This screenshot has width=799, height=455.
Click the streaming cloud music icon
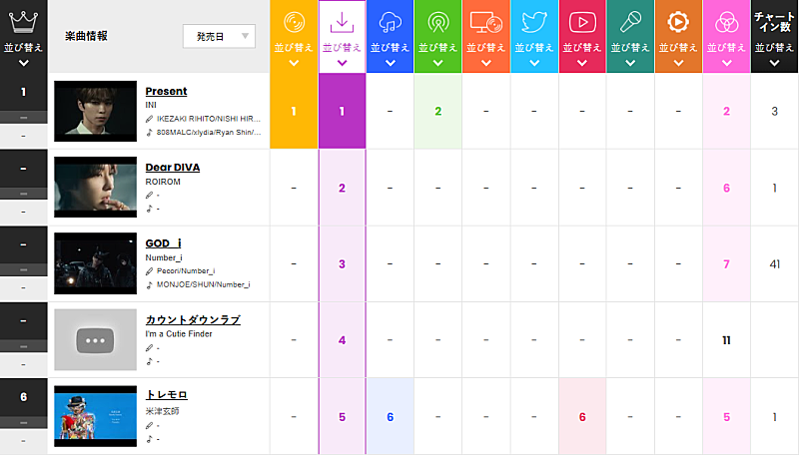tap(390, 22)
